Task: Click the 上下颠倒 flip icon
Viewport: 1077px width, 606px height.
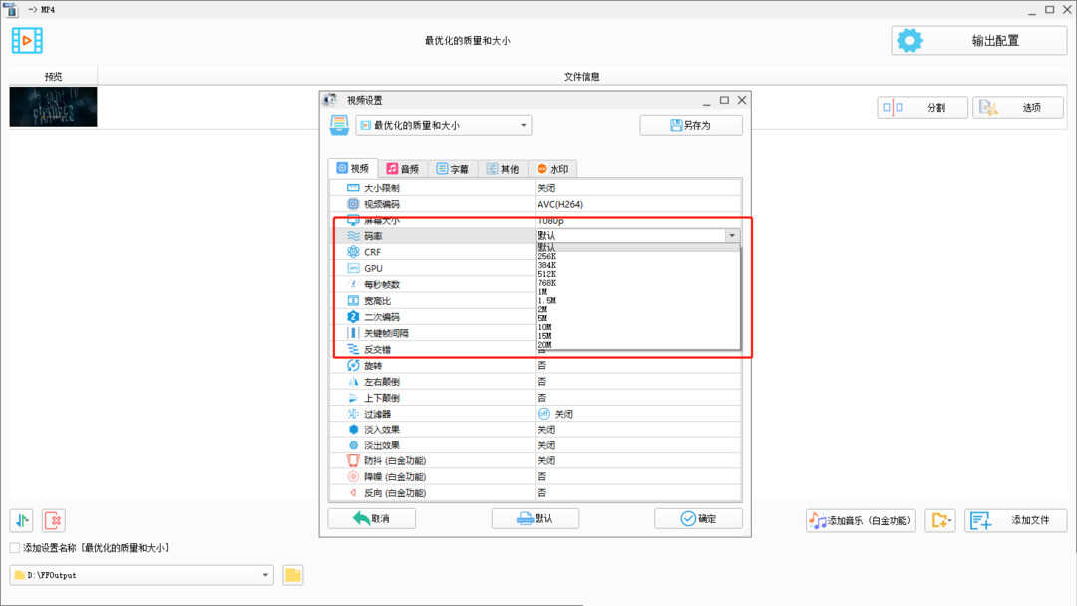Action: click(353, 398)
